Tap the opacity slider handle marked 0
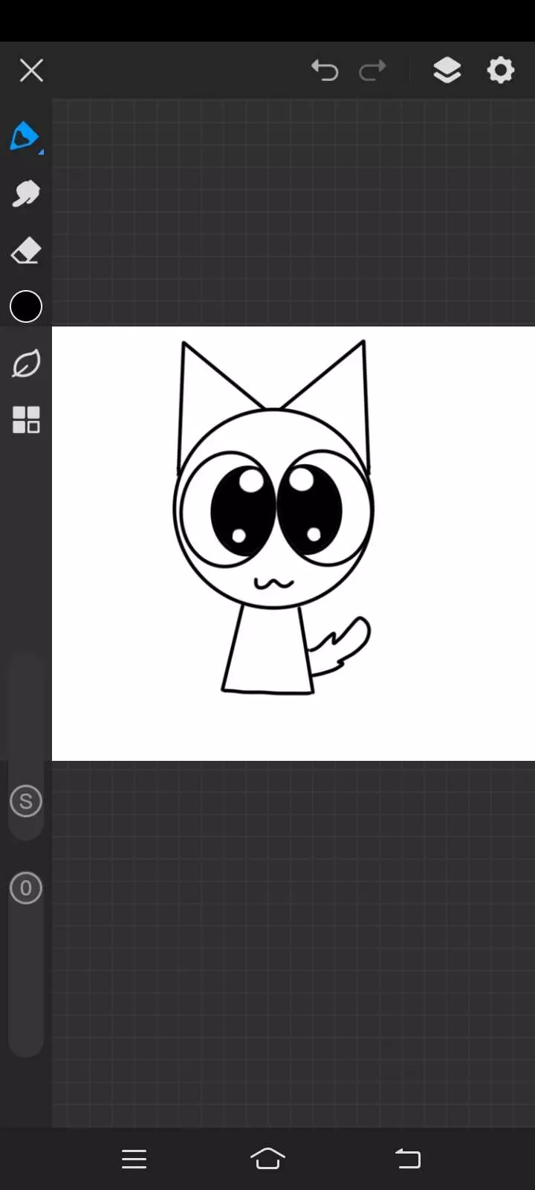Screen dimensions: 535x1190 pos(25,888)
